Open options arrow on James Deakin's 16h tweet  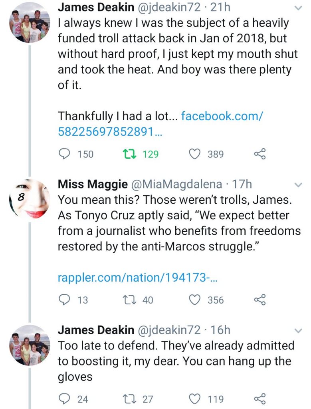[298, 331]
